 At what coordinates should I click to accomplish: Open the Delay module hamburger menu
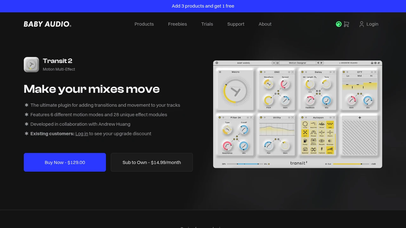click(331, 72)
